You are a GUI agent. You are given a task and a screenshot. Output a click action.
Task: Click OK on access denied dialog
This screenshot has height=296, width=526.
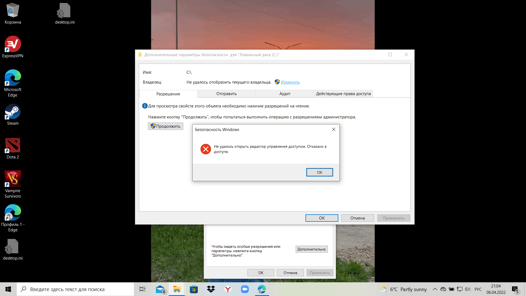pos(319,172)
